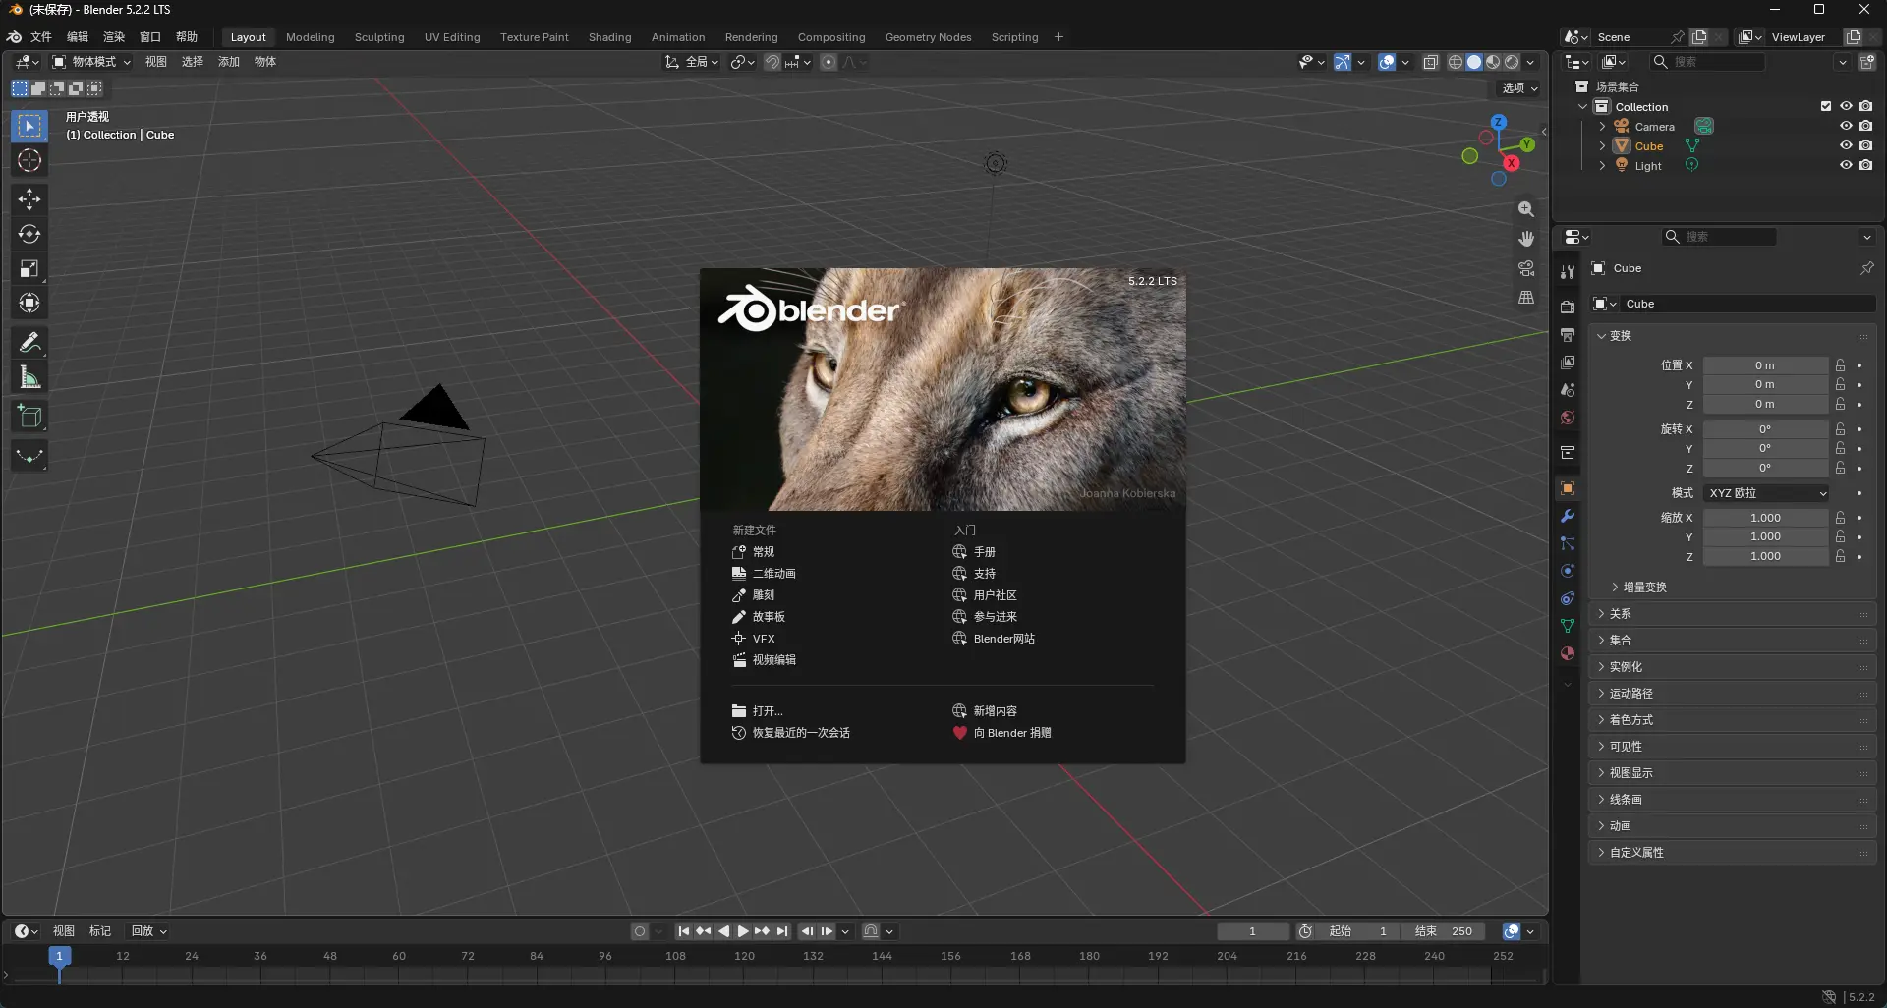Image resolution: width=1887 pixels, height=1008 pixels.
Task: Select the Add Cube tool
Action: tap(29, 417)
